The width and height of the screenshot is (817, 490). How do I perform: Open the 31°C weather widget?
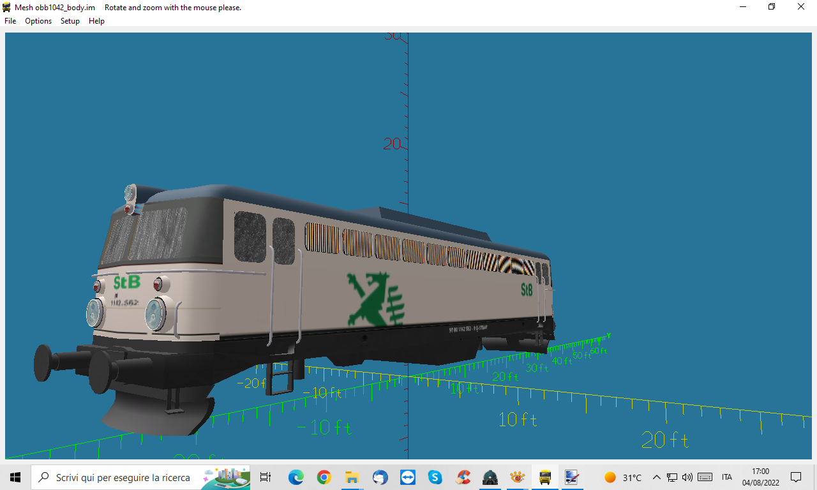click(623, 477)
